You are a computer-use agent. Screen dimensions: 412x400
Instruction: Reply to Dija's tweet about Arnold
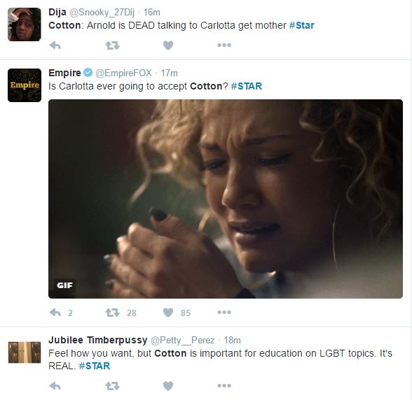click(55, 45)
